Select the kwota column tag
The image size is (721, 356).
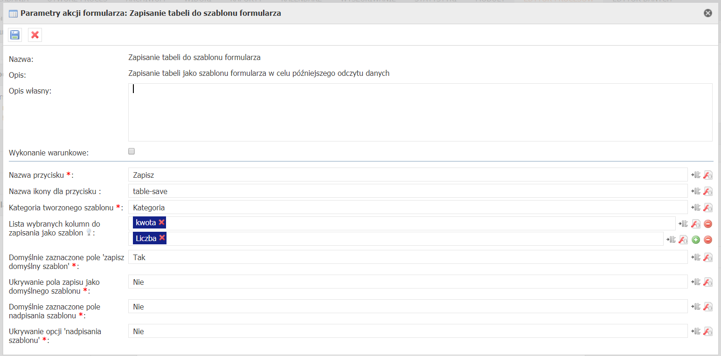pos(149,222)
